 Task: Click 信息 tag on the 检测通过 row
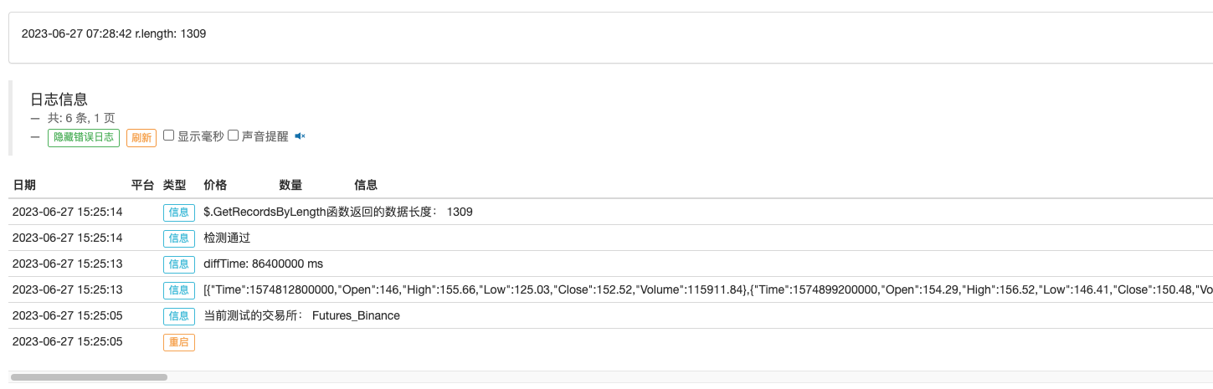click(x=179, y=238)
